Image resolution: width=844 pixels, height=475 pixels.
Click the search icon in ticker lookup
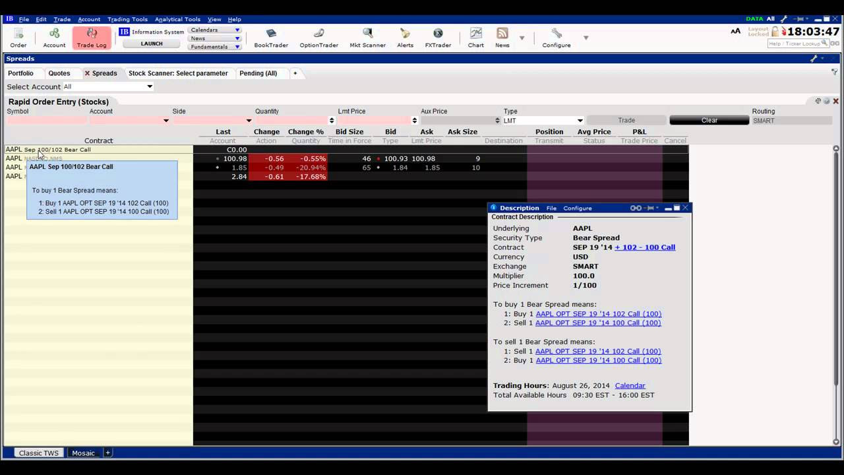tap(826, 44)
